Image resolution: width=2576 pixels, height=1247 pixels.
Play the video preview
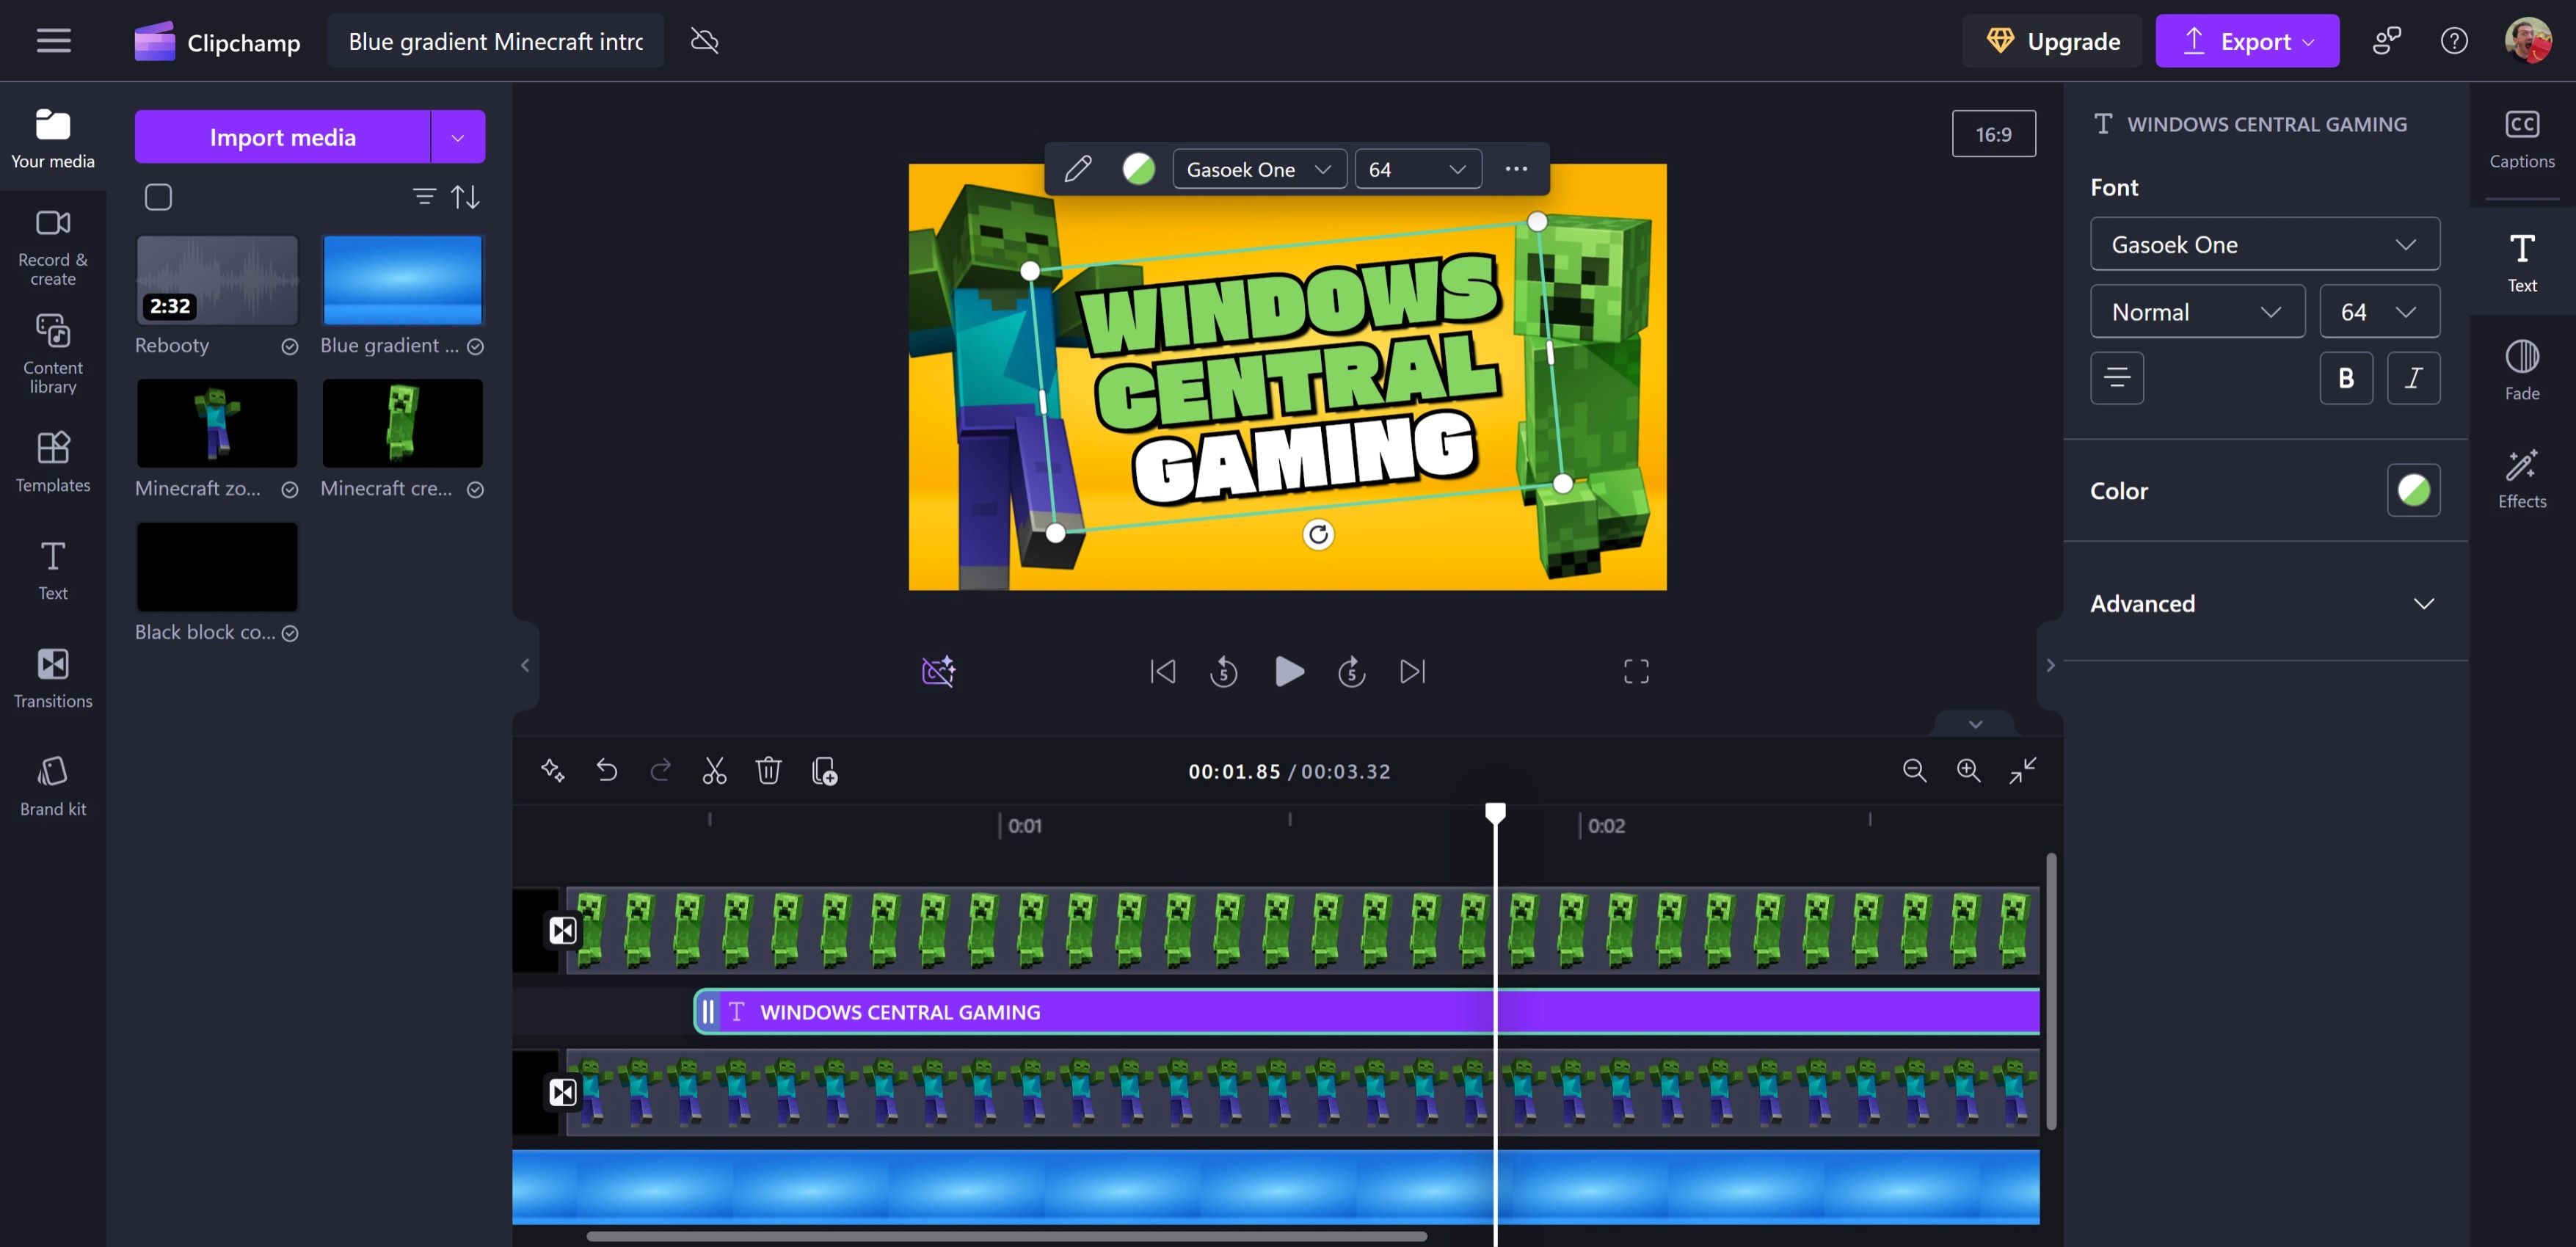click(x=1289, y=671)
